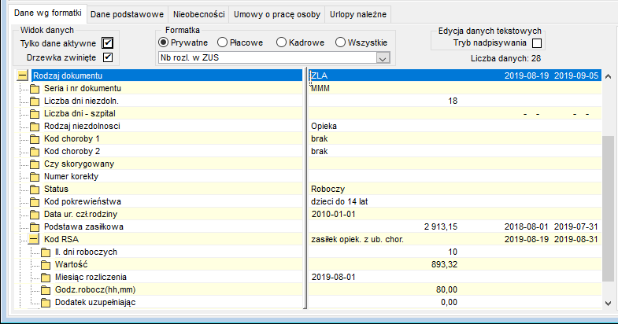Collapse the Rodzaj dokumentu tree node
Image resolution: width=618 pixels, height=324 pixels.
(23, 75)
